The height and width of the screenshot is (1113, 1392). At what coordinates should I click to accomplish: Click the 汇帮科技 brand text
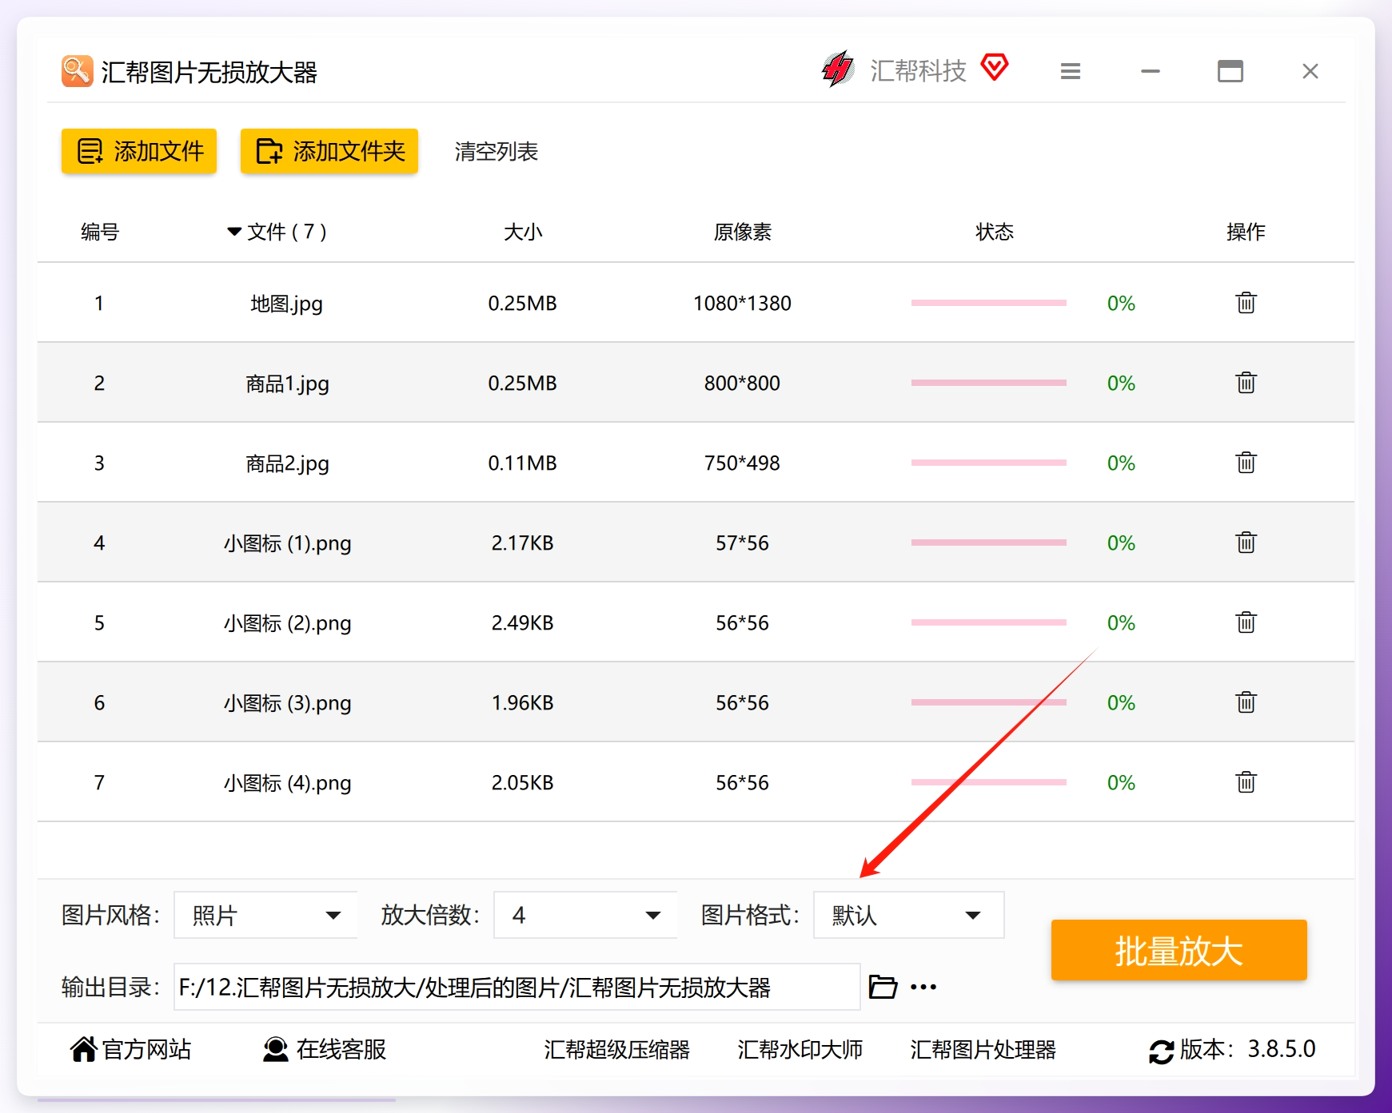(x=919, y=70)
